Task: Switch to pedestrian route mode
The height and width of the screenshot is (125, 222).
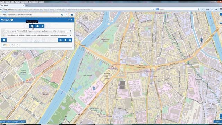Action: coord(42,26)
